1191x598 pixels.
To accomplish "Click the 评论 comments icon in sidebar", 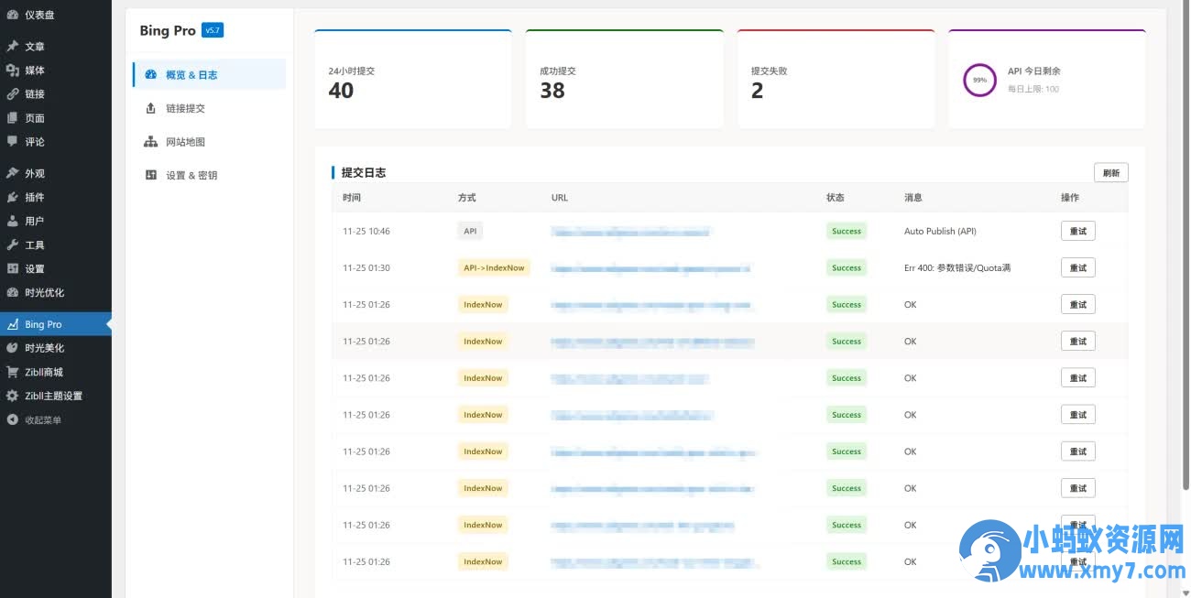I will click(15, 141).
